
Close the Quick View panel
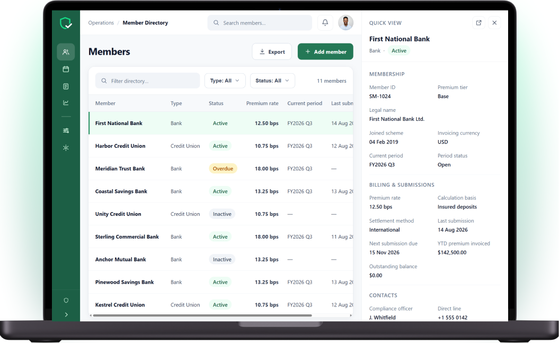point(494,23)
